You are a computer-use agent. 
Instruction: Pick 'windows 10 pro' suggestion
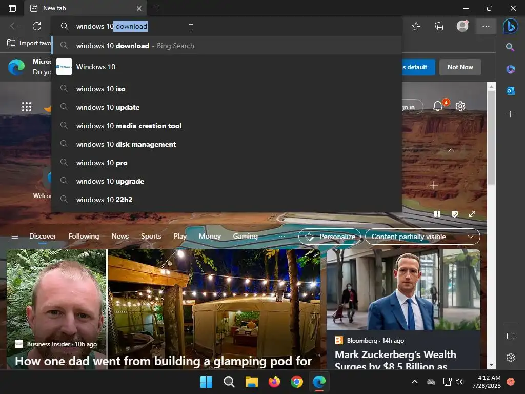227,163
